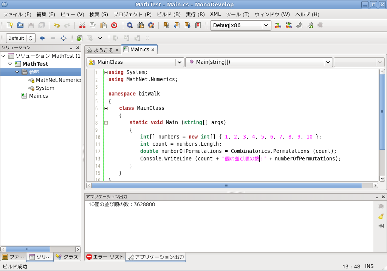Click the Build All blocks icon
Image resolution: width=387 pixels, height=271 pixels.
click(x=278, y=25)
